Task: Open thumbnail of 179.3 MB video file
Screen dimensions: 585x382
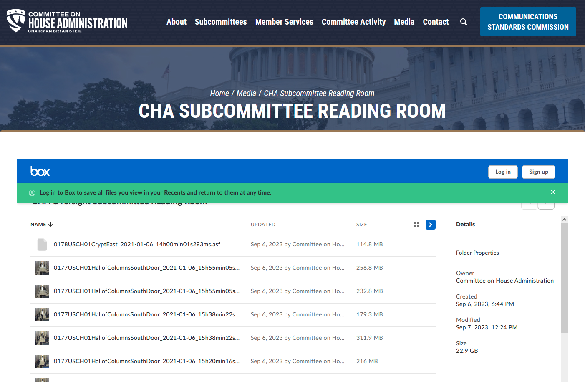Action: 42,315
